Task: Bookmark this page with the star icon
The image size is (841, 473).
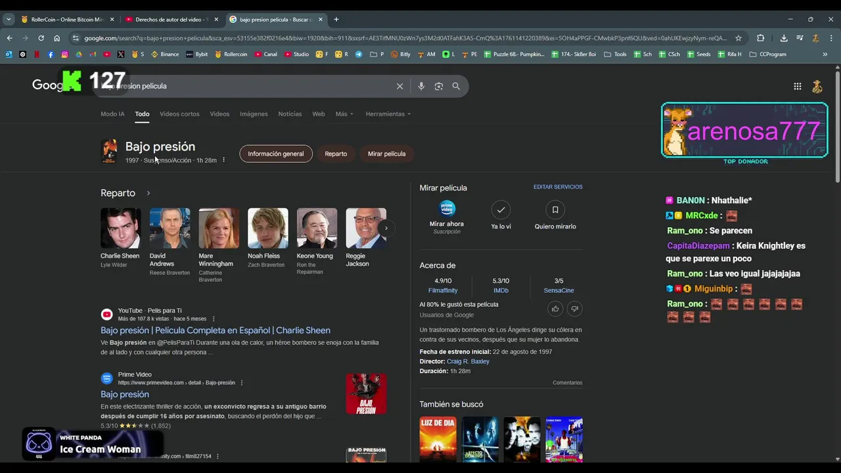Action: click(x=739, y=38)
